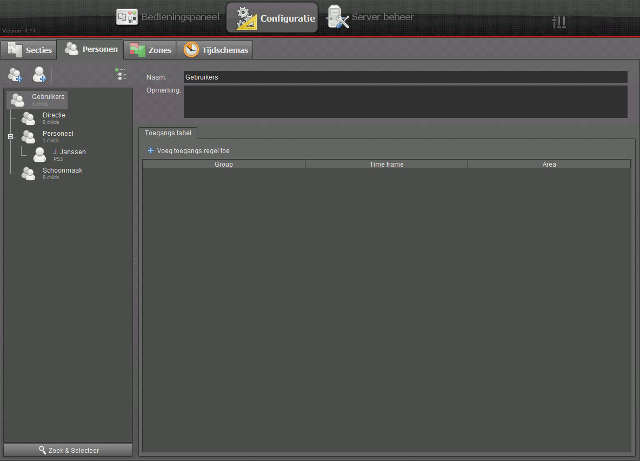Click the plus icon to add access rule
This screenshot has width=640, height=461.
pyautogui.click(x=151, y=151)
